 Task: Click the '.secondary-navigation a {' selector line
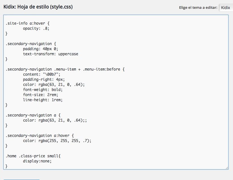pos(33,115)
